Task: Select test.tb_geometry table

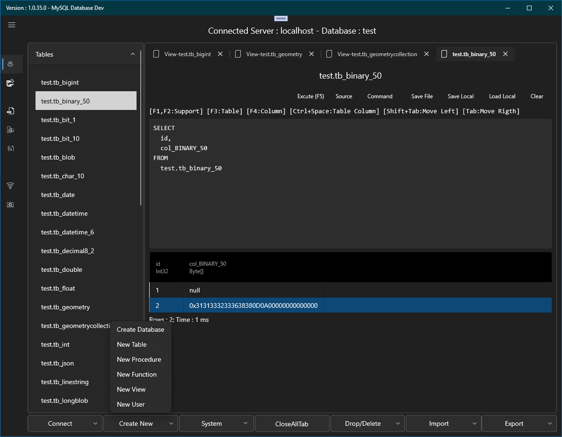Action: point(86,307)
